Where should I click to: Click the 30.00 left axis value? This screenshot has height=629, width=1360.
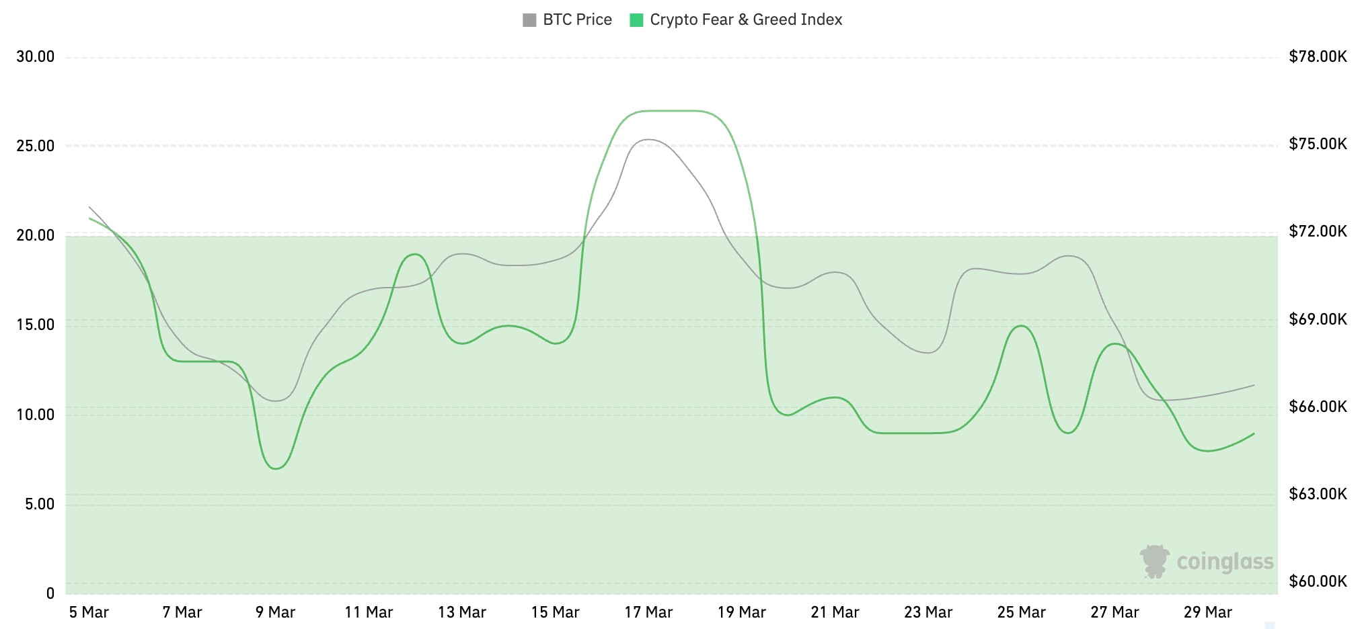[x=36, y=56]
